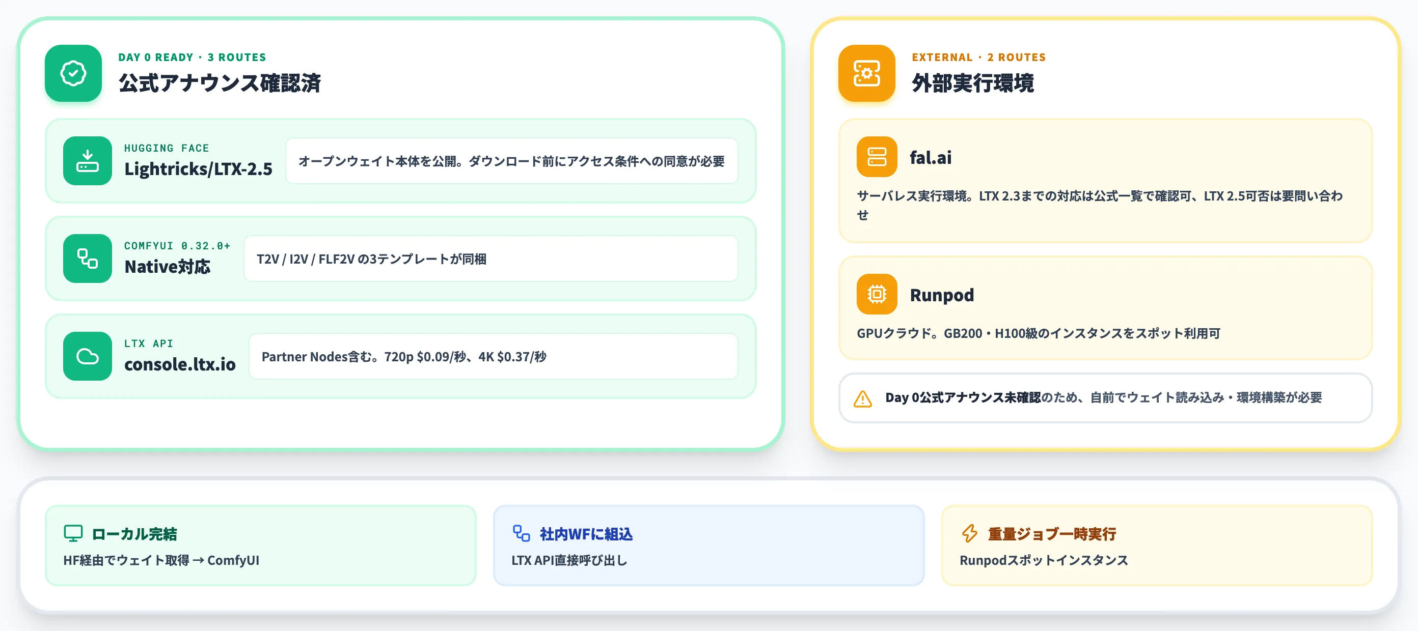This screenshot has width=1418, height=631.
Task: Click the Hugging Face download icon
Action: point(88,161)
